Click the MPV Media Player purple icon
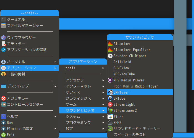Image resolution: width=194 pixels, height=138 pixels. click(x=110, y=80)
